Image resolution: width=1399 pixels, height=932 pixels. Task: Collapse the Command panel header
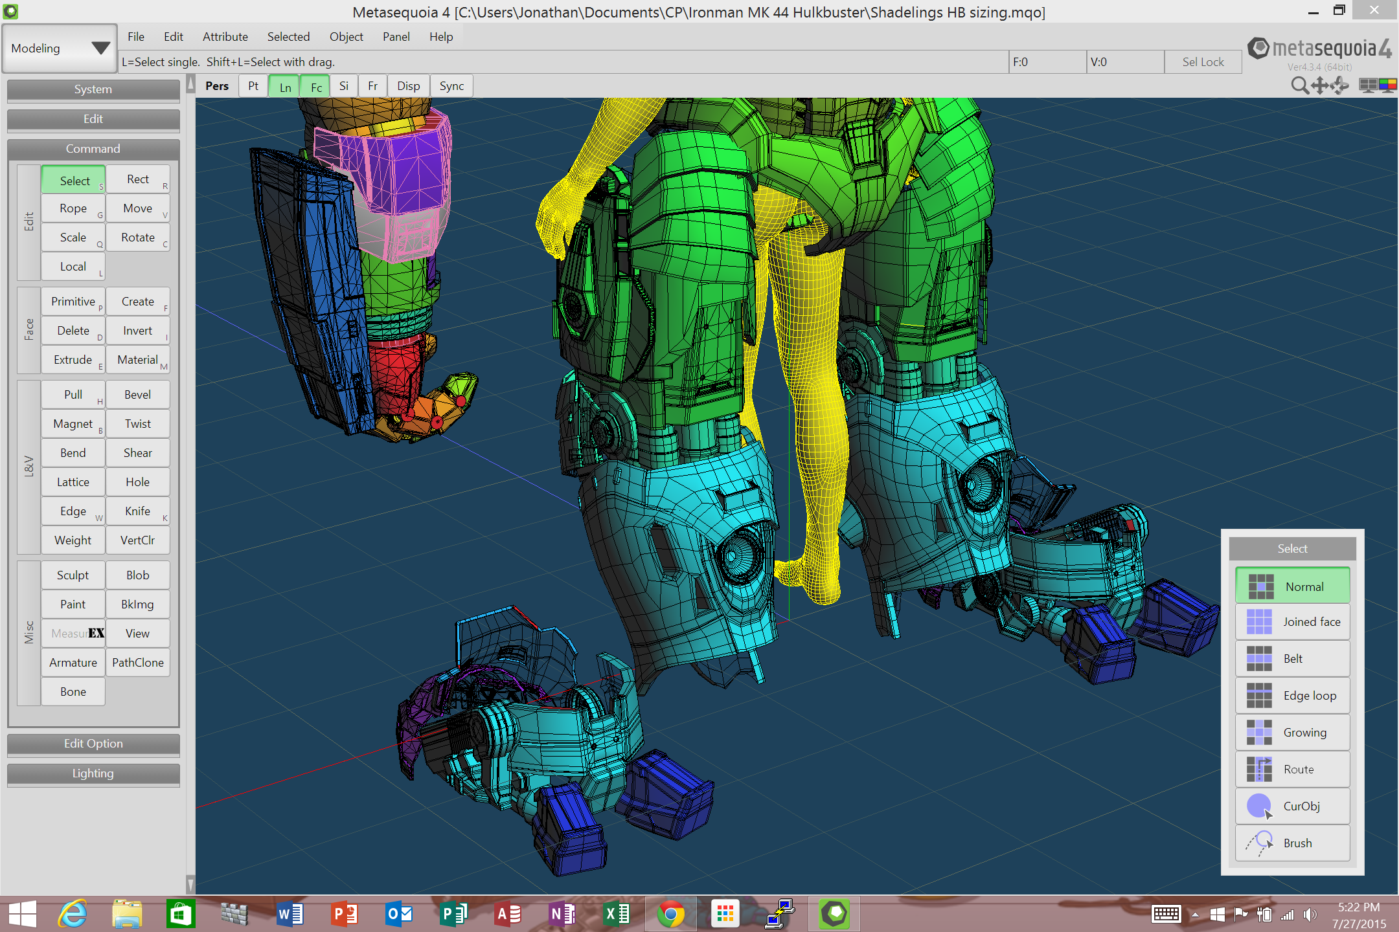tap(93, 149)
